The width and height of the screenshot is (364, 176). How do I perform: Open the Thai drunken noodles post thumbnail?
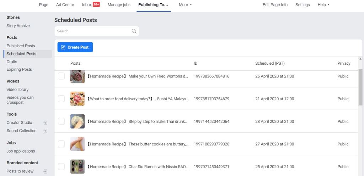(77, 121)
